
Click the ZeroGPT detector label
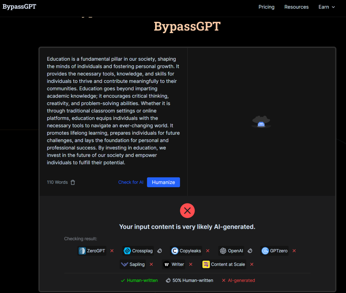[96, 251]
